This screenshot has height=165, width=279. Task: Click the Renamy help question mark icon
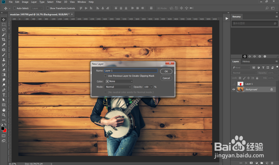265,56
